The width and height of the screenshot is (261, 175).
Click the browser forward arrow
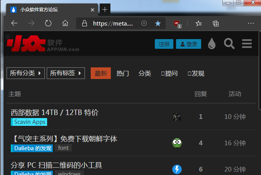31,23
